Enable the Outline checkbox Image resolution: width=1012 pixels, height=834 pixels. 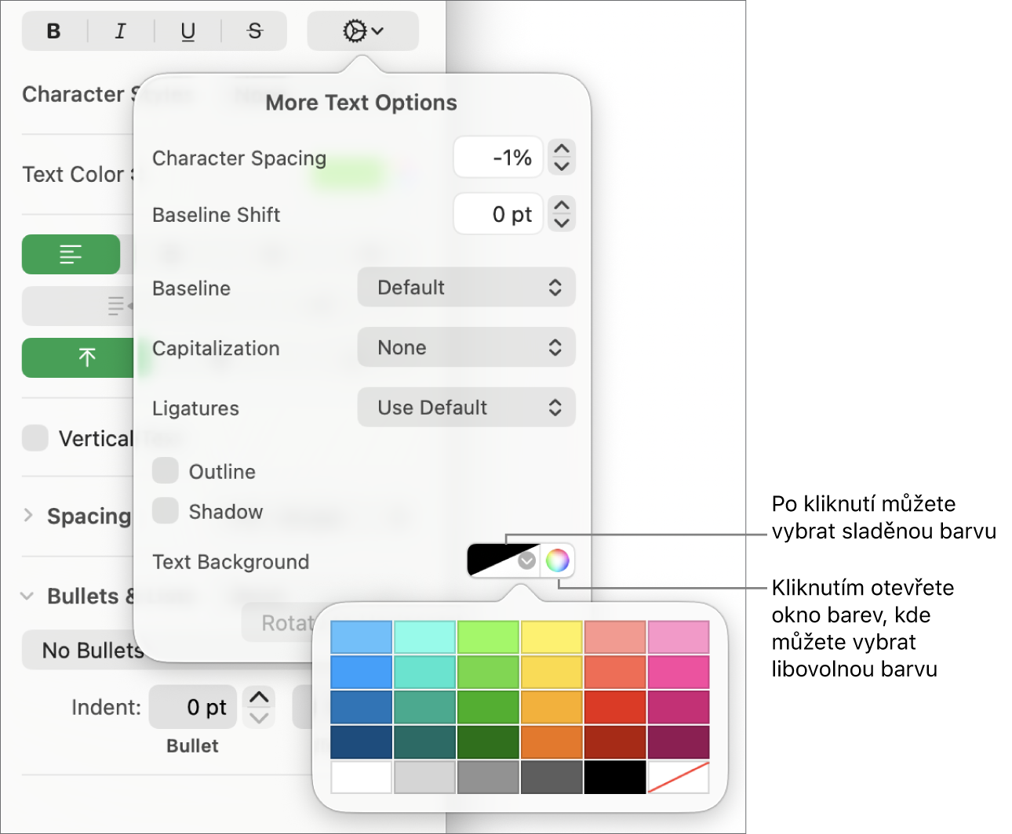(166, 471)
